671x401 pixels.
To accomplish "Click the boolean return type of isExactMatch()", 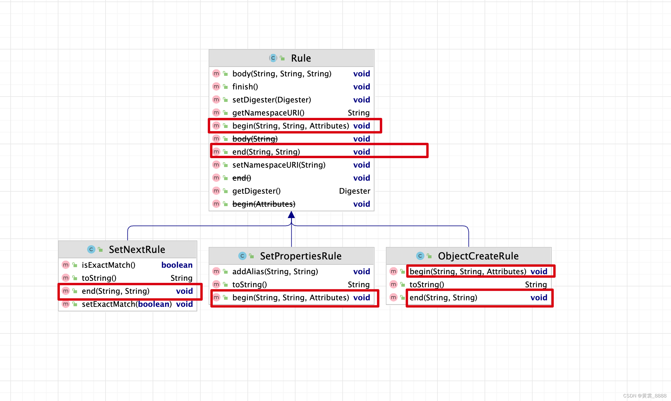I will (177, 265).
